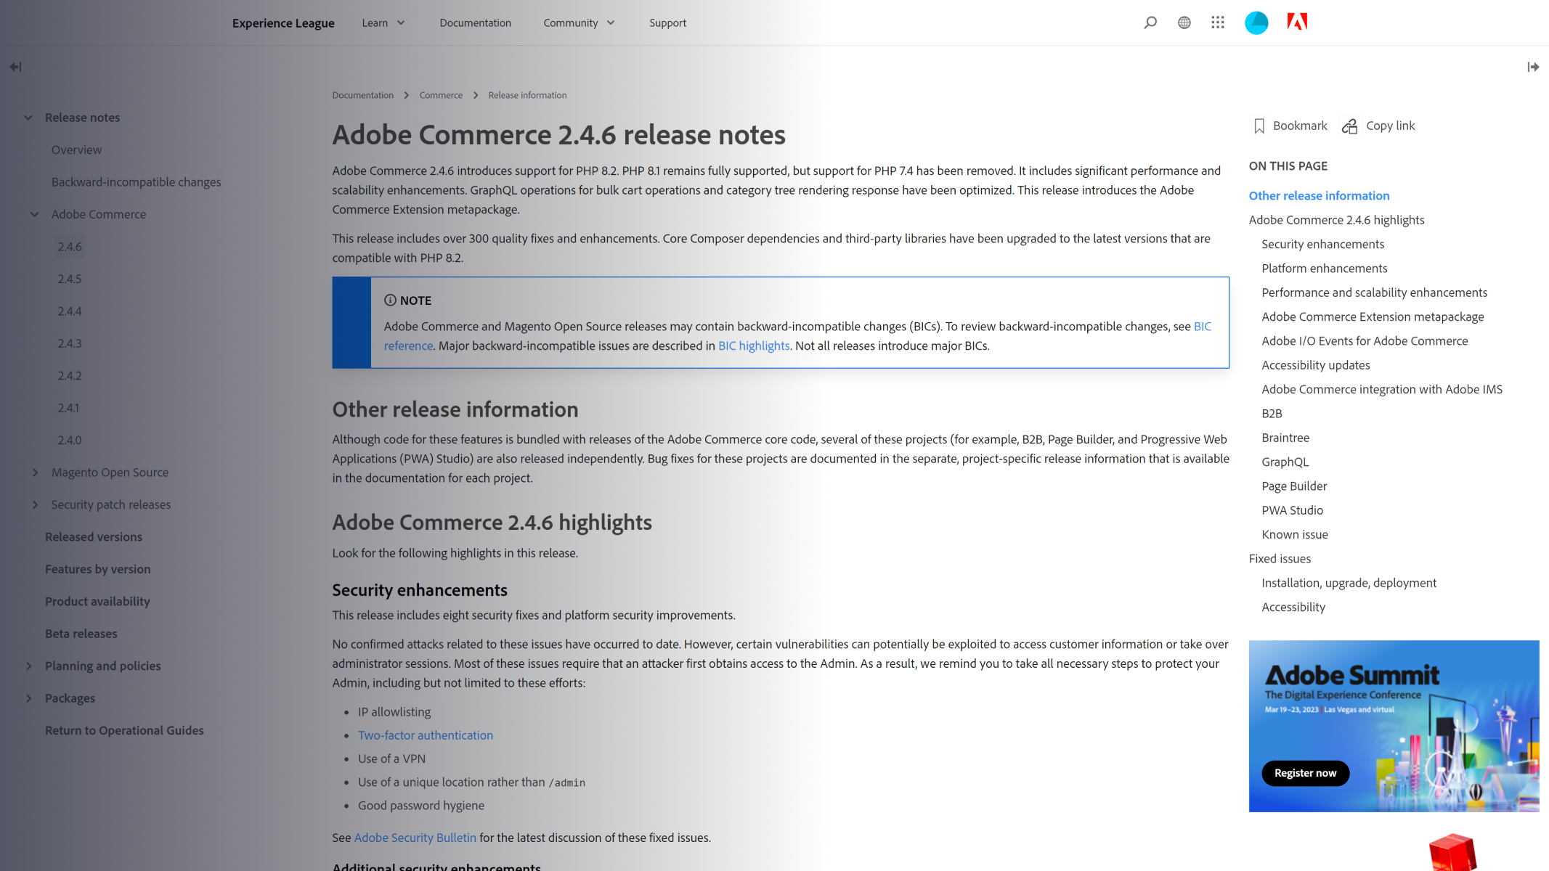1549x871 pixels.
Task: Click Return to Operational Guides
Action: tap(124, 730)
